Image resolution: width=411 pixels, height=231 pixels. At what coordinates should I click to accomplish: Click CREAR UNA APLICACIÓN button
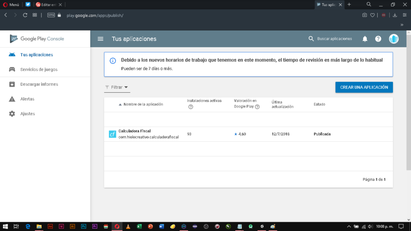[364, 87]
